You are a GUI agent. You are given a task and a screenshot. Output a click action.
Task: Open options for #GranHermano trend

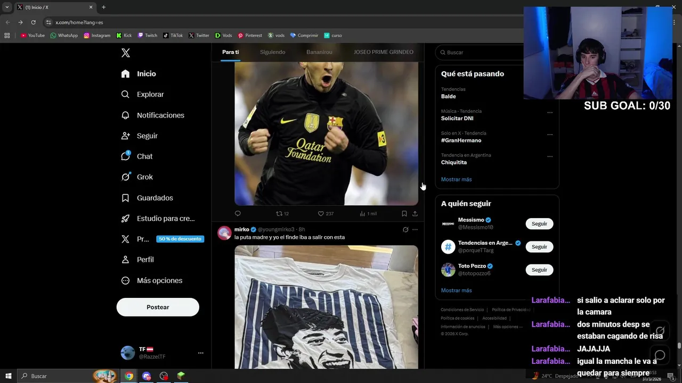[550, 135]
